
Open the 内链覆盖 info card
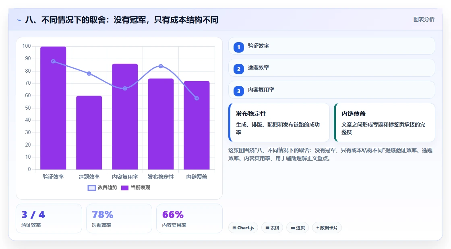tap(385, 122)
